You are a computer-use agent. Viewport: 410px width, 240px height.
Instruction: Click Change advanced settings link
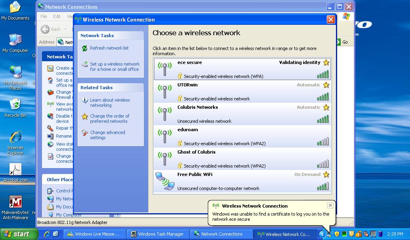click(107, 135)
